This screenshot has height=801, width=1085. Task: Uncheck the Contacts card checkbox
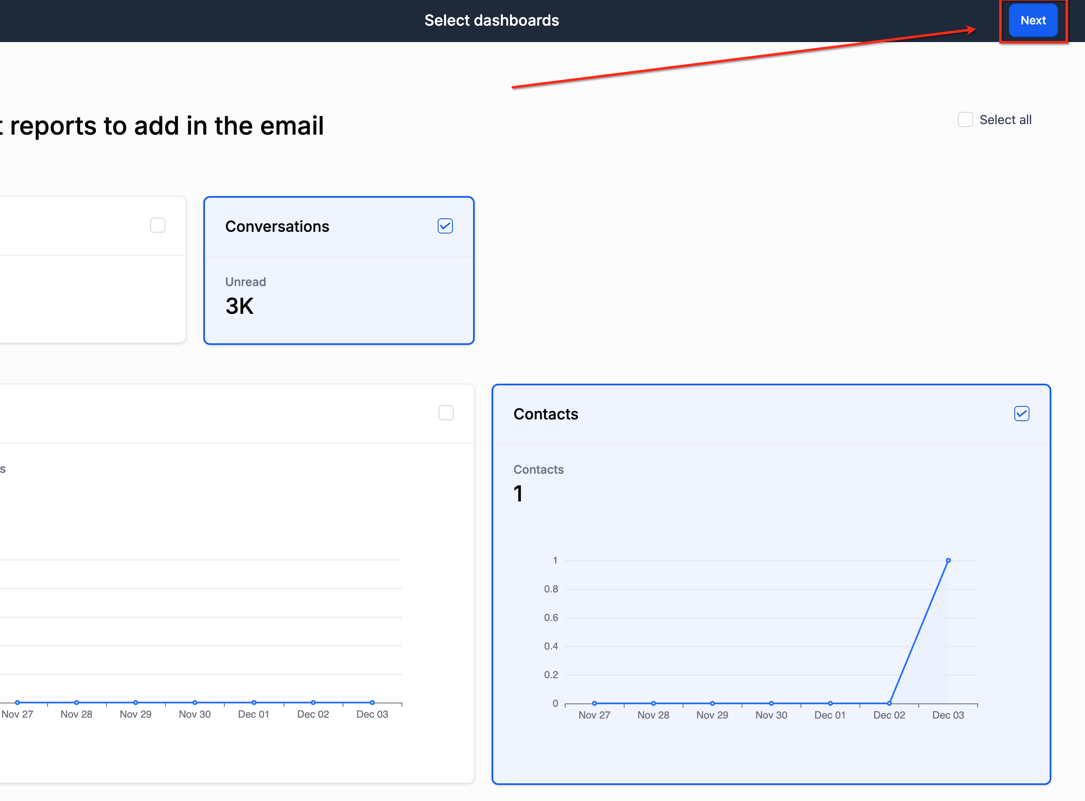pyautogui.click(x=1021, y=414)
